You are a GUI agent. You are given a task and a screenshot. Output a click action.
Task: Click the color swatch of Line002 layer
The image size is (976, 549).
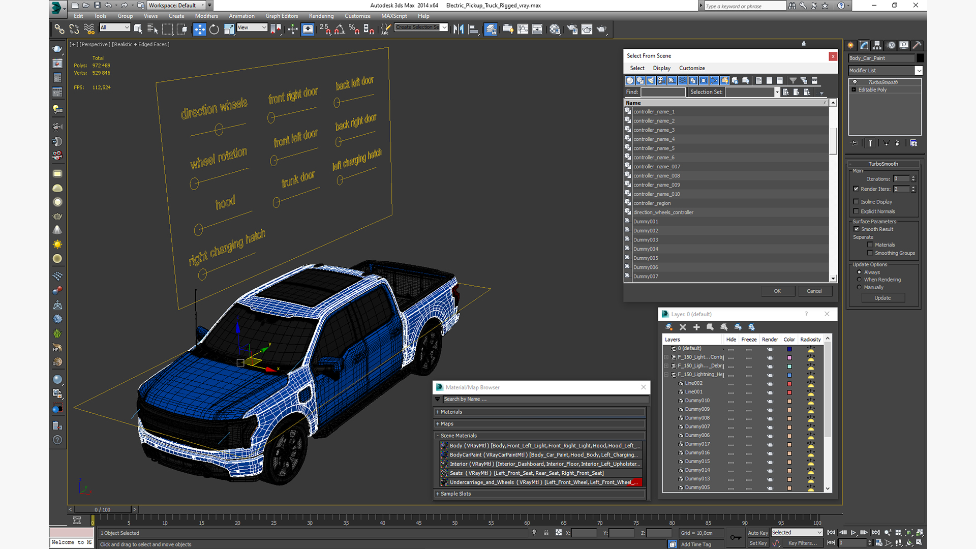tap(789, 383)
